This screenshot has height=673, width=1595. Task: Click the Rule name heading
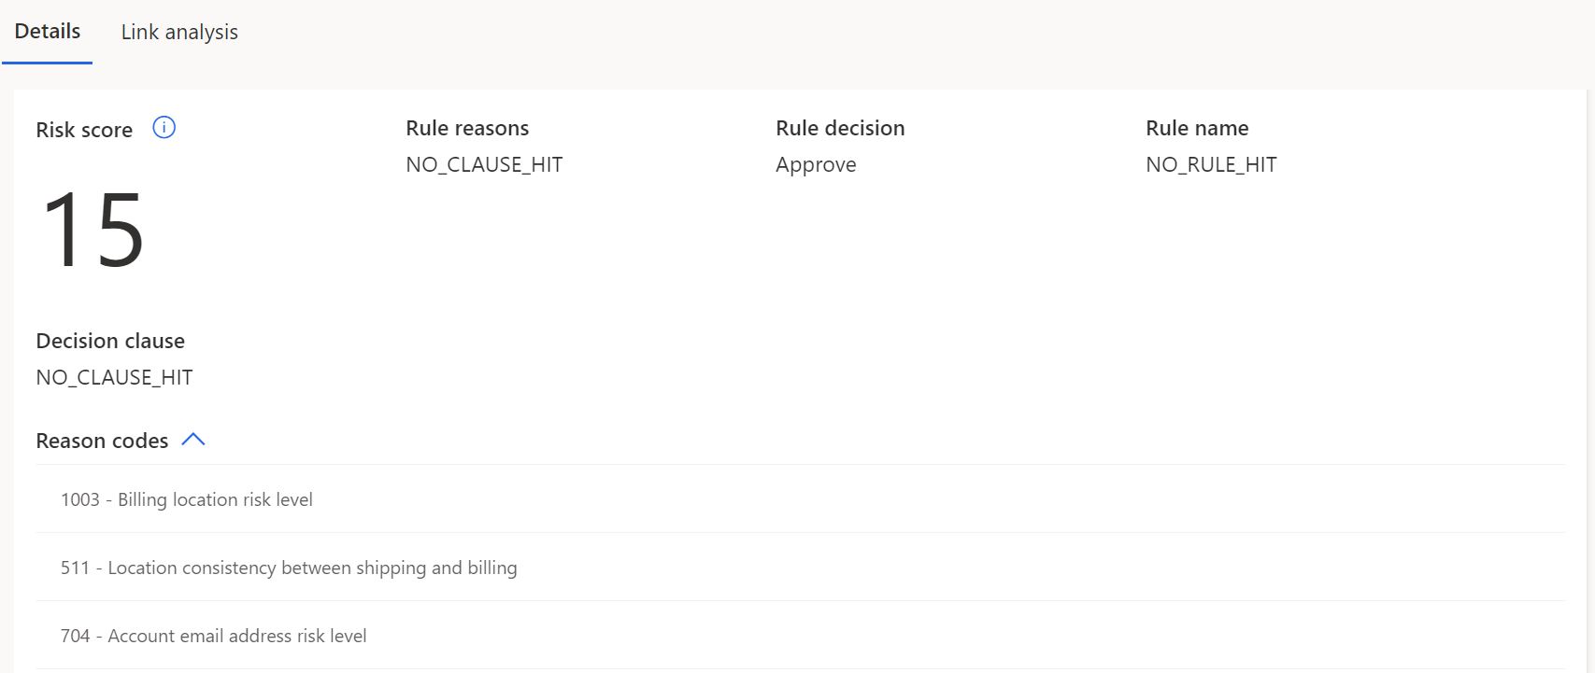coord(1197,128)
